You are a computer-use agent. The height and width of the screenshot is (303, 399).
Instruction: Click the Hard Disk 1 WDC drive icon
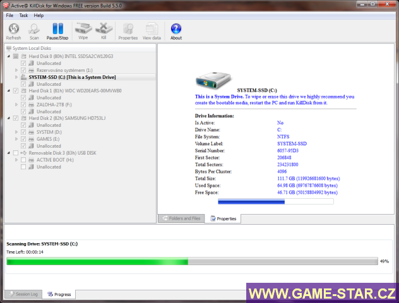coord(24,90)
